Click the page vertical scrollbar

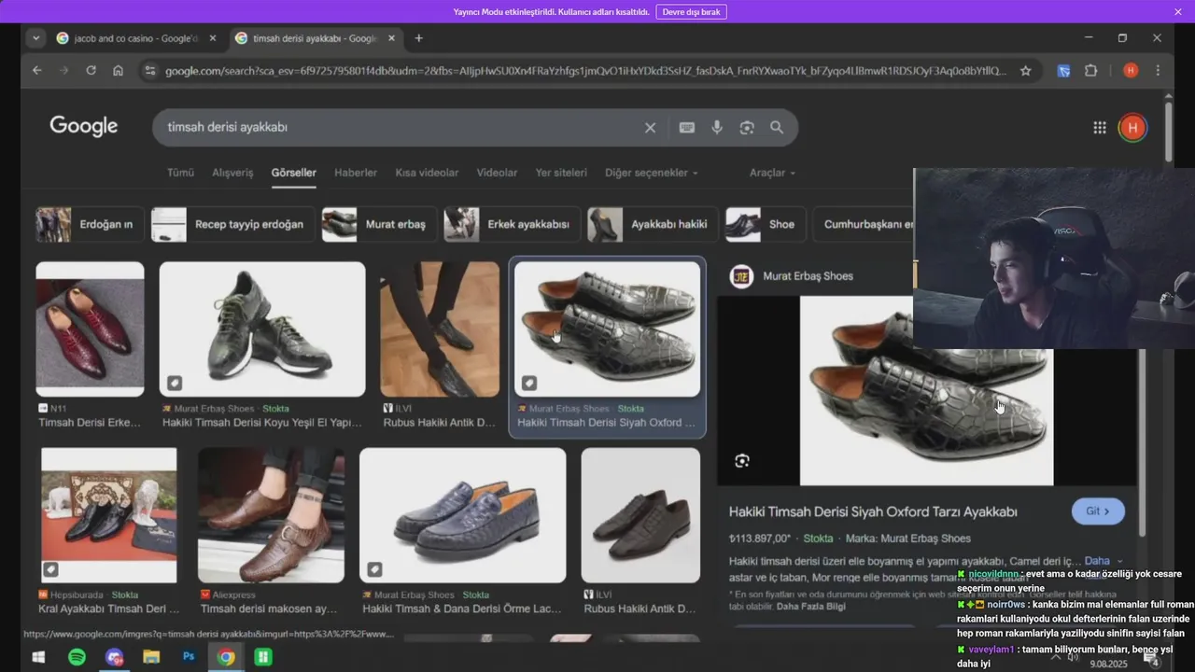1168,131
